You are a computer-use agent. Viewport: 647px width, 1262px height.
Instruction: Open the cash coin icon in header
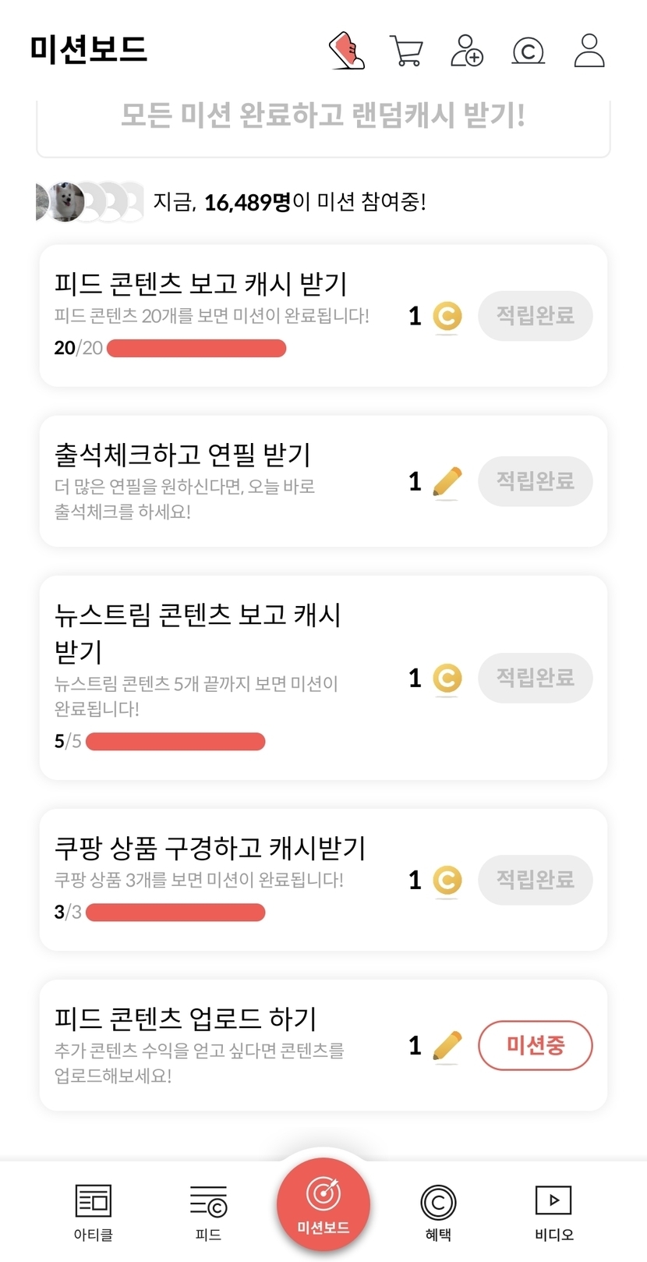[x=528, y=51]
